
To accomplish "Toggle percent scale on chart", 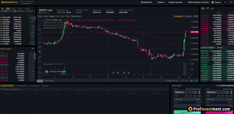I will pyautogui.click(x=182, y=81).
